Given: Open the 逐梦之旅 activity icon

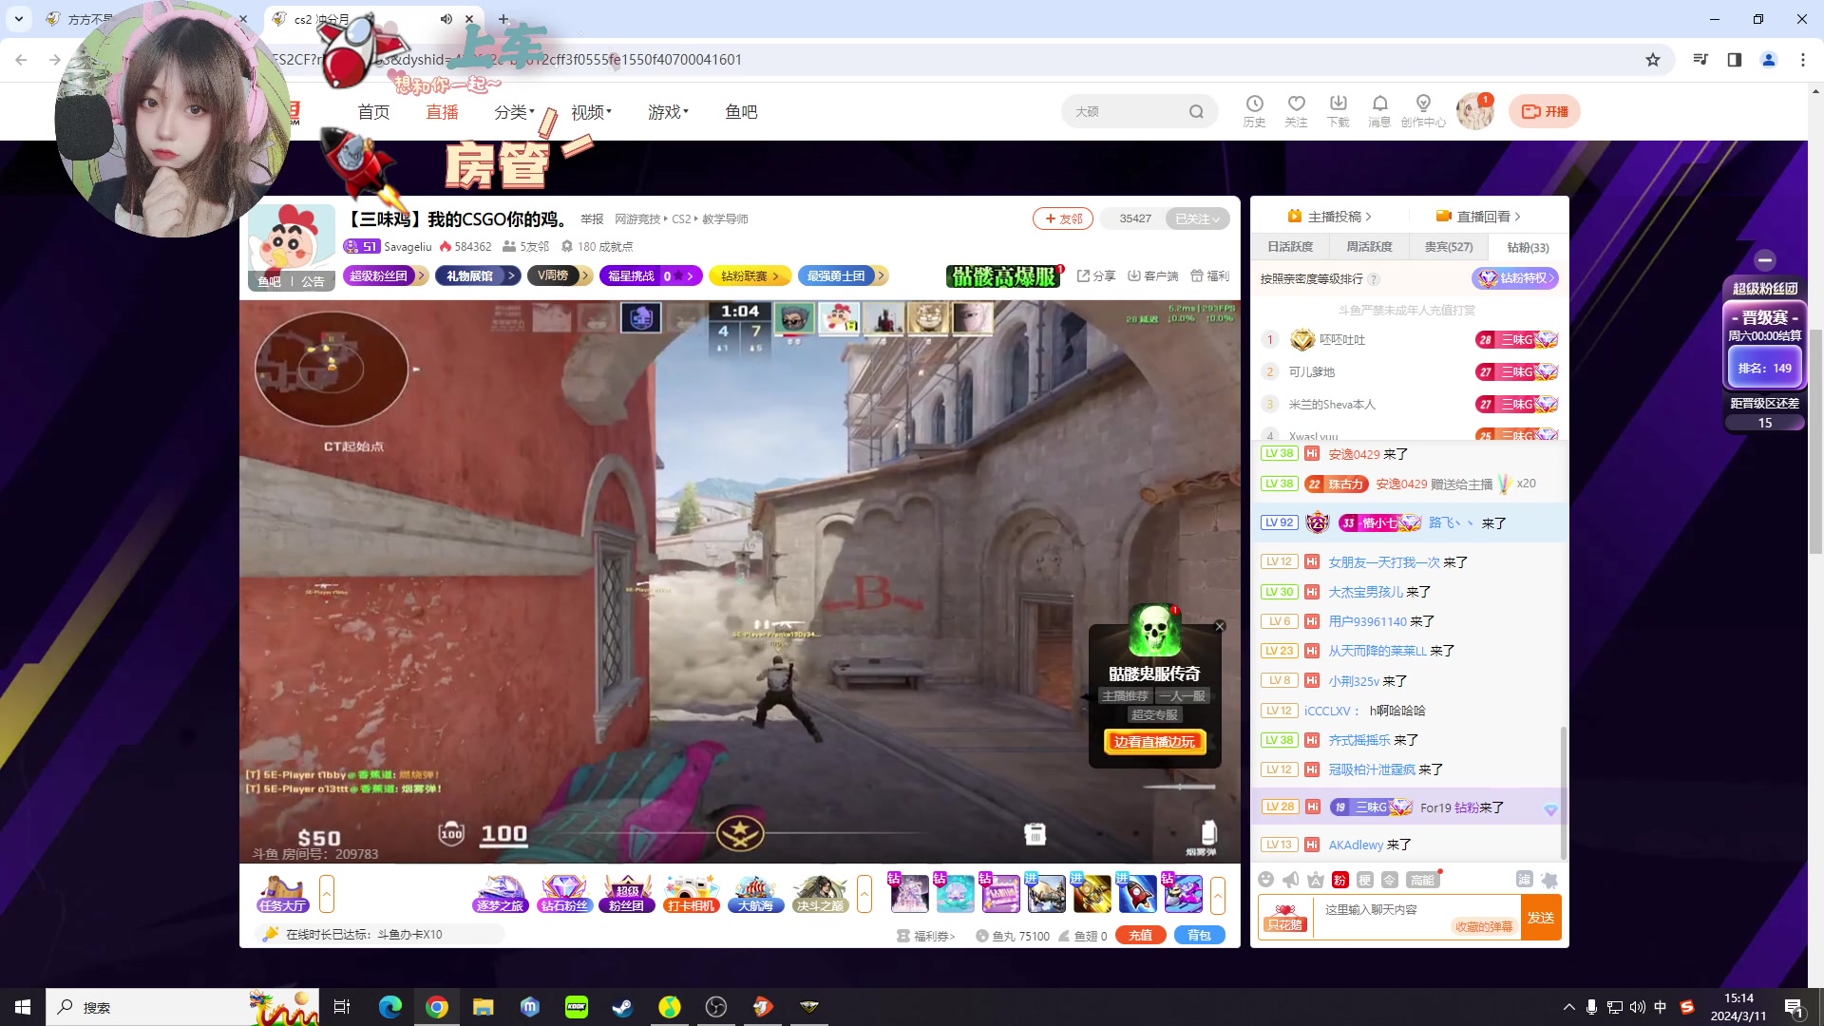Looking at the screenshot, I should pyautogui.click(x=500, y=894).
